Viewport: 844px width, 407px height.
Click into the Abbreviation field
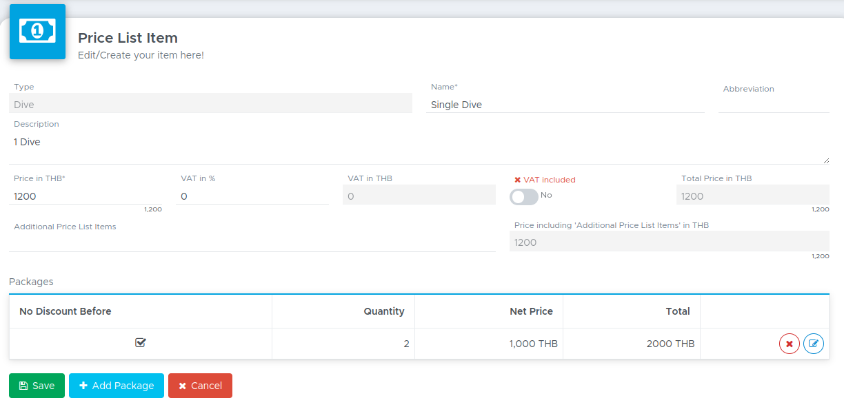click(774, 104)
